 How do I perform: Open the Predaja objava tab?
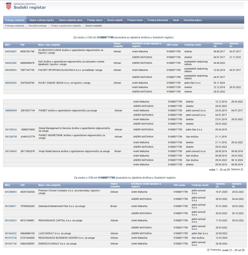[95, 20]
